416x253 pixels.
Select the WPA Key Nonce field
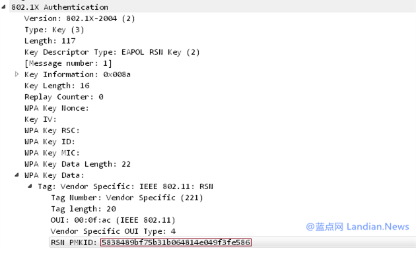point(57,108)
